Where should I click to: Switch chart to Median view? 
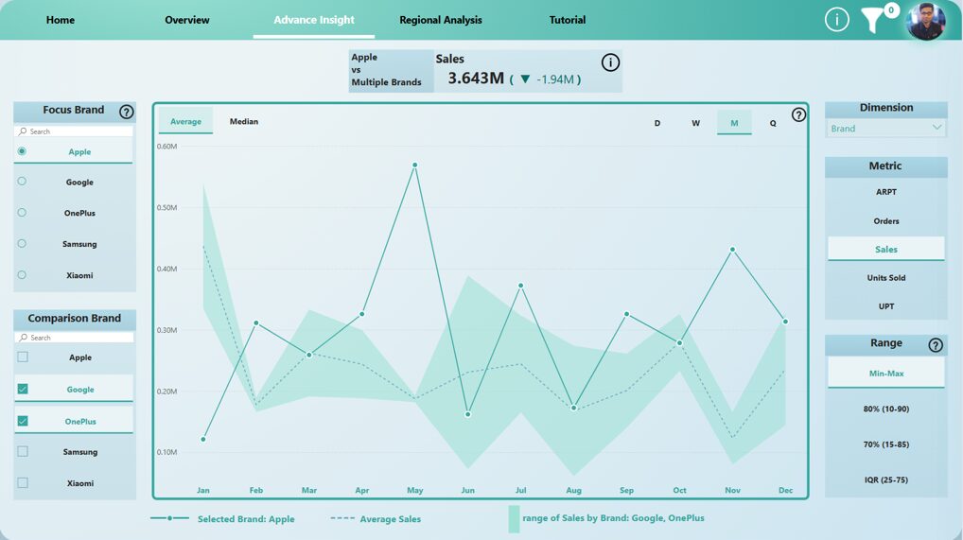(x=244, y=122)
